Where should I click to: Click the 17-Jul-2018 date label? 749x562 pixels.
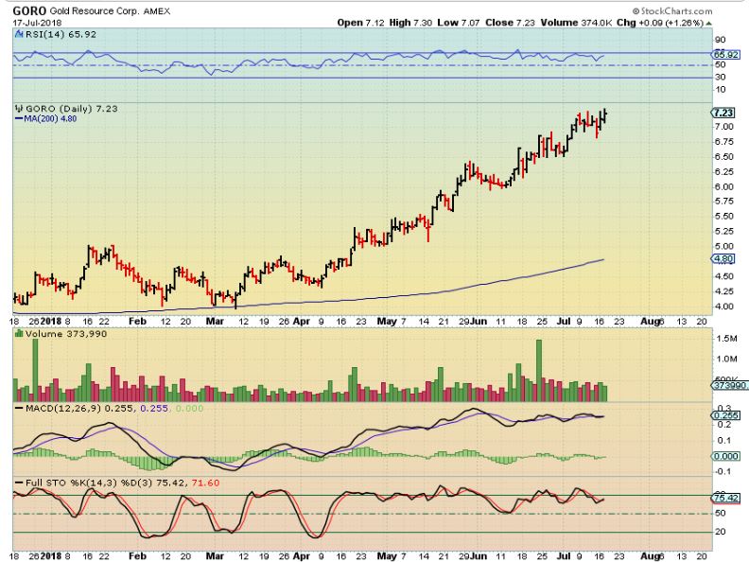[37, 23]
